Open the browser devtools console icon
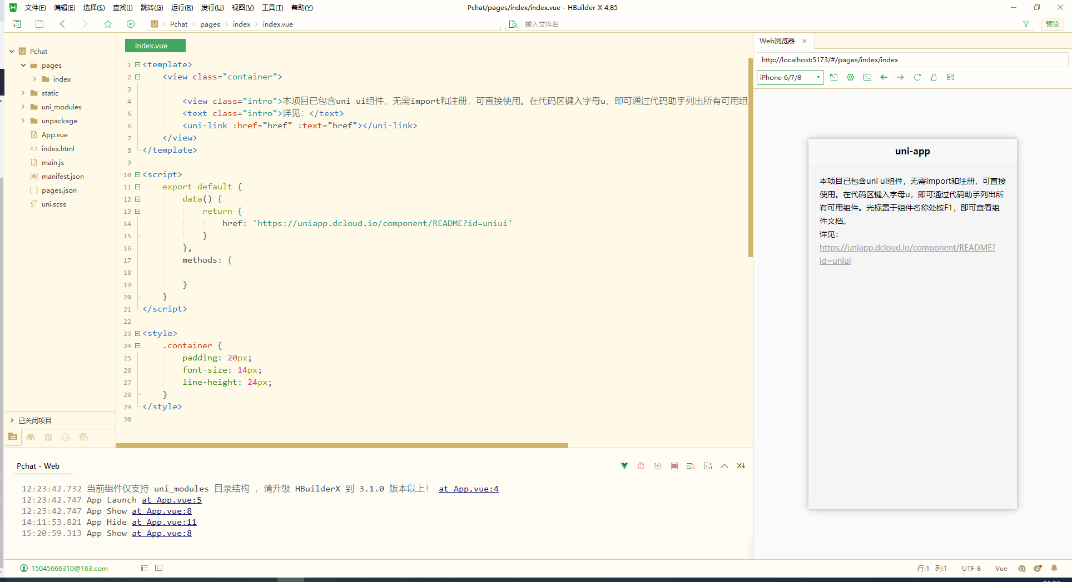This screenshot has width=1072, height=582. 867,77
